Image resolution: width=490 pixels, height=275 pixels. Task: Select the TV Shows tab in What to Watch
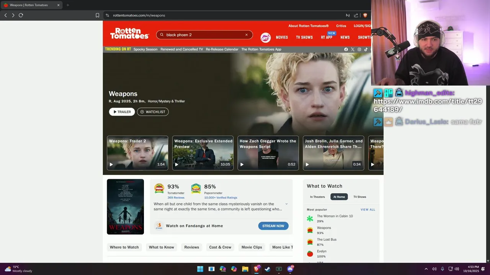[360, 197]
